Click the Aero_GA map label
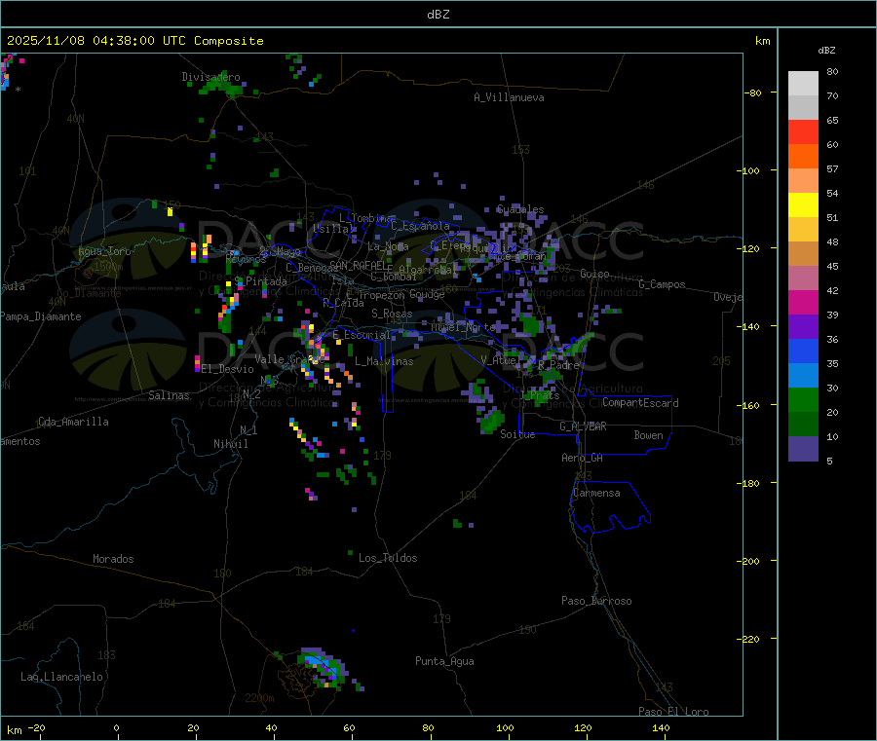Screen dimensions: 877x741 tap(583, 458)
